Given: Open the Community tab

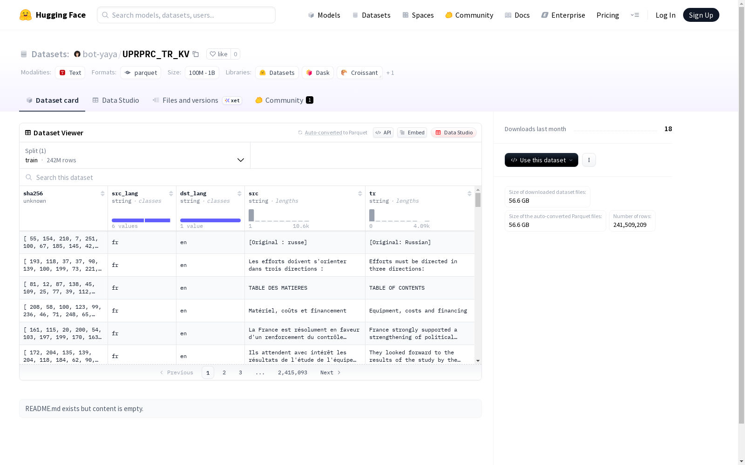Looking at the screenshot, I should click(284, 100).
